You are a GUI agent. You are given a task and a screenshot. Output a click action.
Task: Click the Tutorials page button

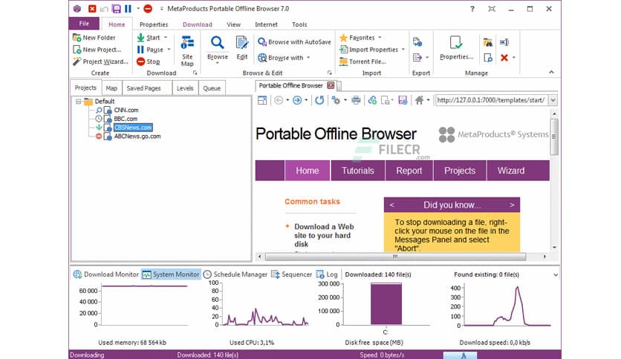(x=357, y=171)
